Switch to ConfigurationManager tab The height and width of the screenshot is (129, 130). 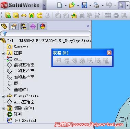point(23,26)
